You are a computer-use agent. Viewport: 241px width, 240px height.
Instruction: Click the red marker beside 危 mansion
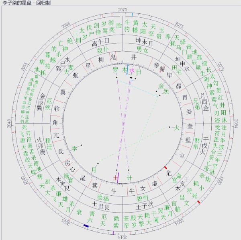pyautogui.click(x=165, y=167)
